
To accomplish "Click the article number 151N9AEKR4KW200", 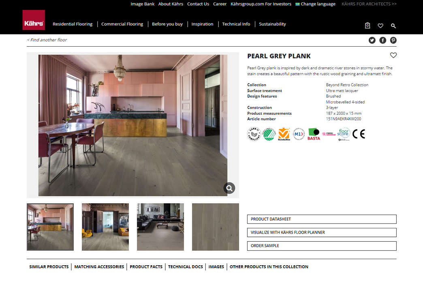I will point(344,119).
